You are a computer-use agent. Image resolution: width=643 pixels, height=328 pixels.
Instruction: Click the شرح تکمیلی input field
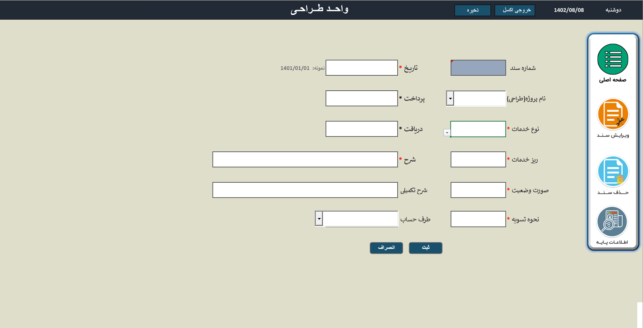pos(305,190)
